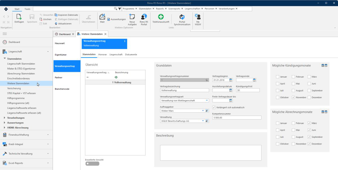The height and width of the screenshot is (170, 338).
Task: Check Januar under Mögliche Kündigungsmonate
Action: point(278,77)
